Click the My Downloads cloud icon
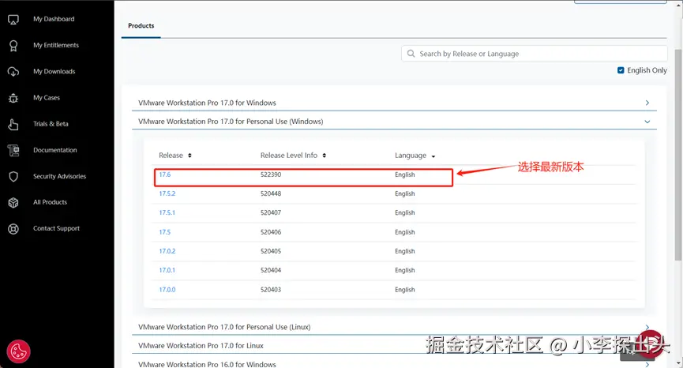683x368 pixels. pos(13,71)
